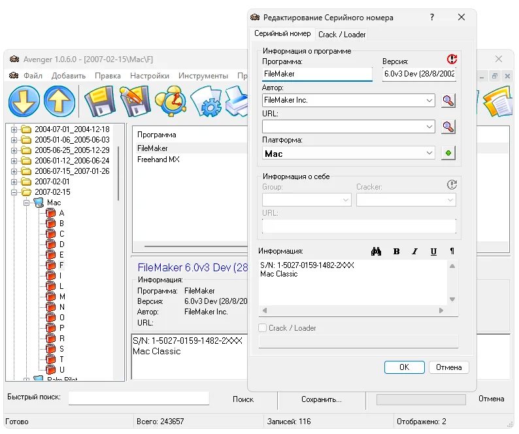The image size is (519, 434).
Task: Click green plus add platform button
Action: coord(448,153)
